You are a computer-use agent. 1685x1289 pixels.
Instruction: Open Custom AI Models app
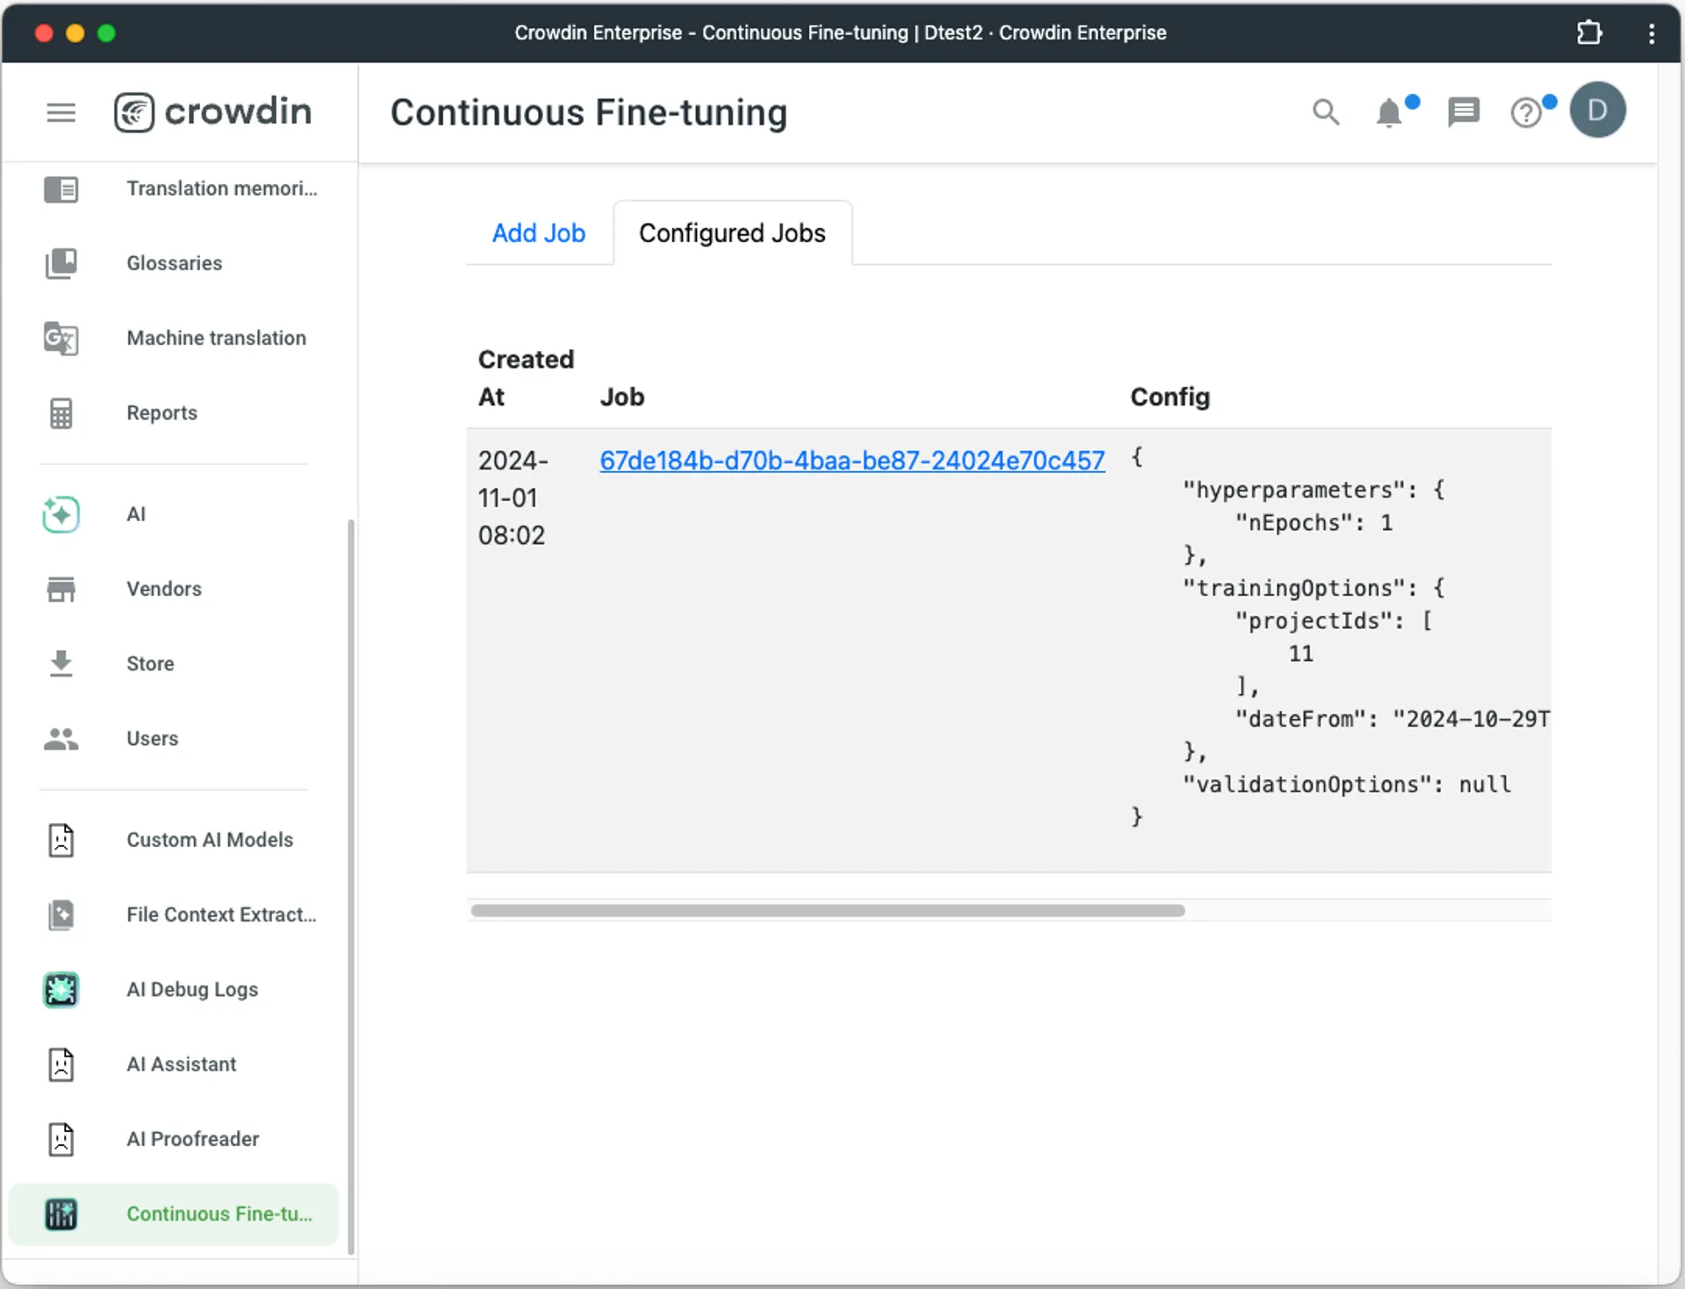210,840
